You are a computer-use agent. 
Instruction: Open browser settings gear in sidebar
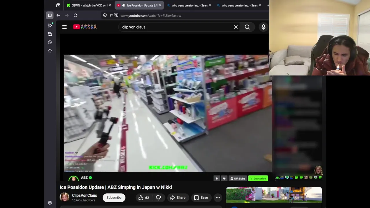(x=50, y=203)
